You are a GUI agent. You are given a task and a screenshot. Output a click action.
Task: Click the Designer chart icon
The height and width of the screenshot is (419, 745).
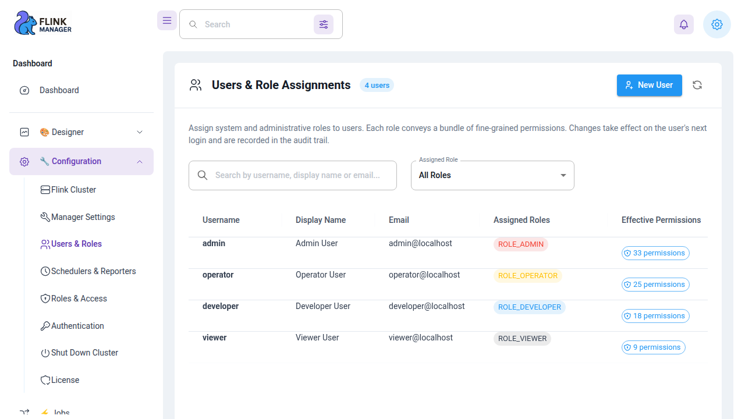pyautogui.click(x=24, y=132)
